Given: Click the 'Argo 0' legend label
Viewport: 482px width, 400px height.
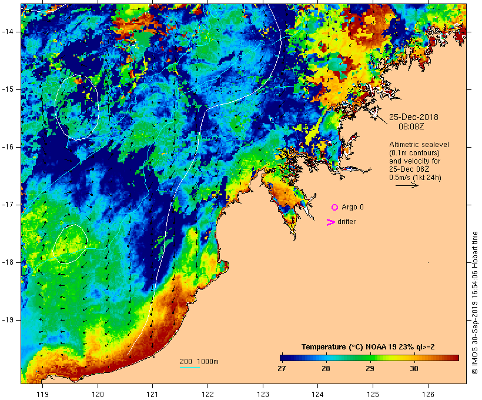Looking at the screenshot, I should [x=353, y=207].
